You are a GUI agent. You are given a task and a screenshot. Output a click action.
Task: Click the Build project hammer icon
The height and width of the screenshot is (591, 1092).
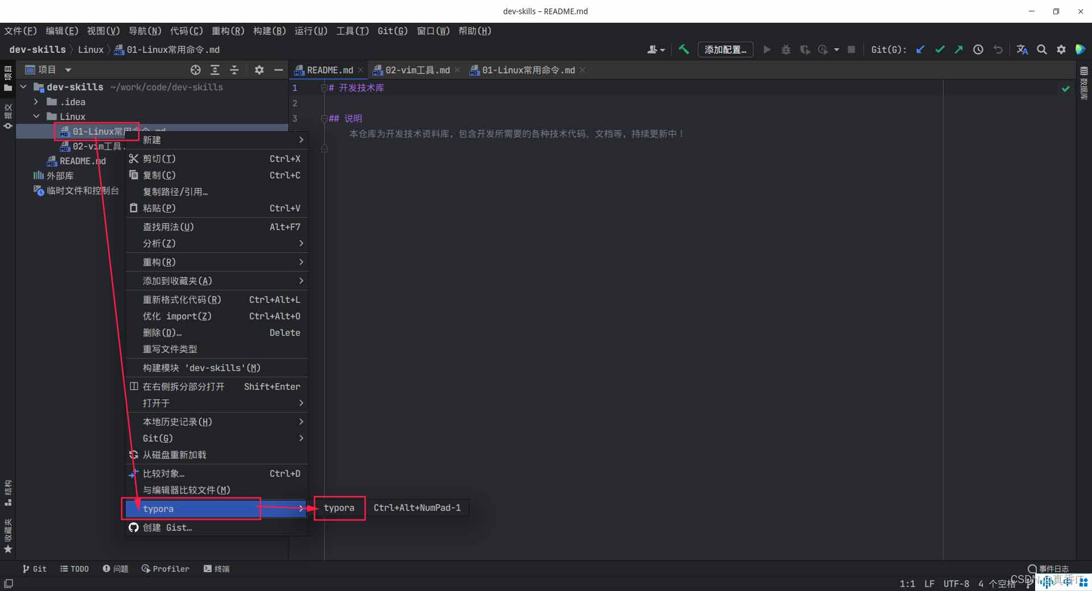pos(684,49)
